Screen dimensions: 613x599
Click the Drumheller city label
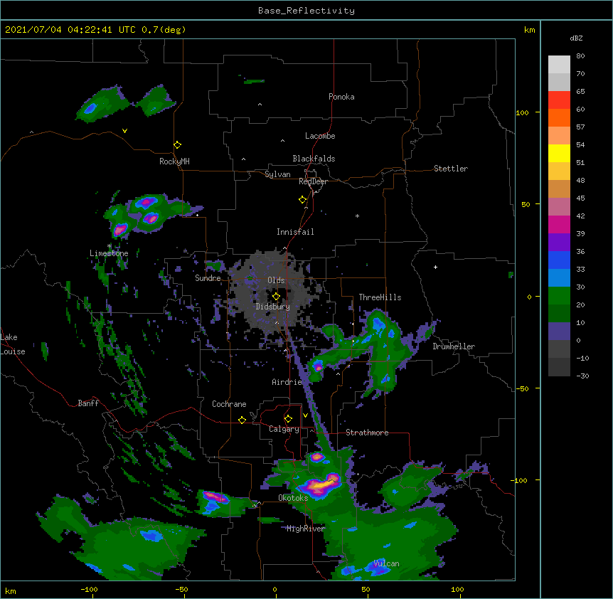tap(454, 346)
